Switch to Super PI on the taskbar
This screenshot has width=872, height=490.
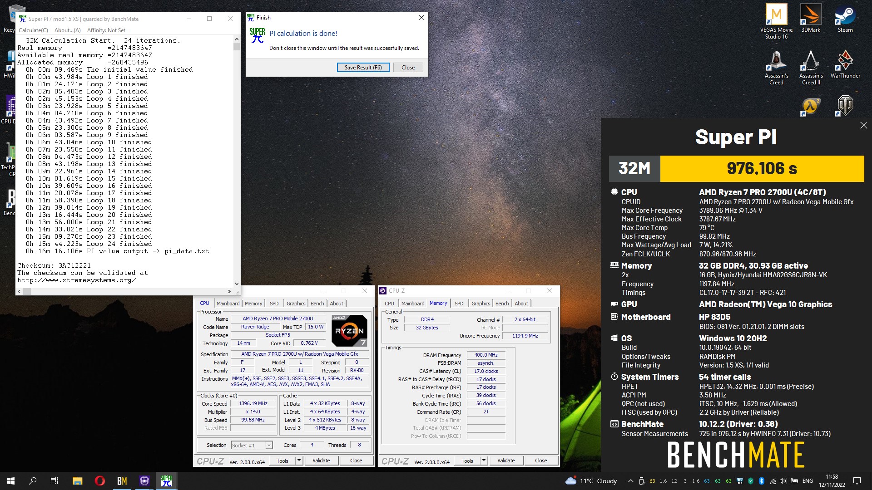coord(167,481)
